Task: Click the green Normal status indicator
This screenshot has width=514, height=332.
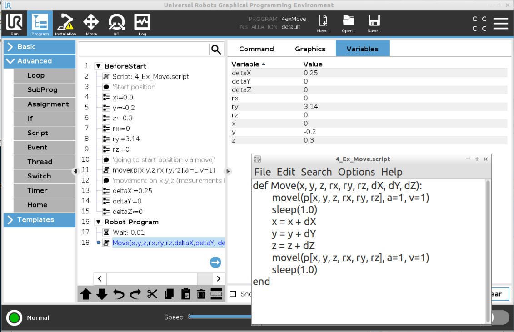Action: tap(14, 317)
